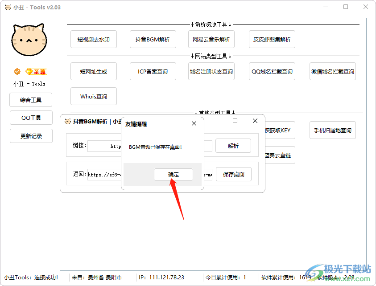Click the ↓解析资源工具↓ section header

pyautogui.click(x=211, y=24)
